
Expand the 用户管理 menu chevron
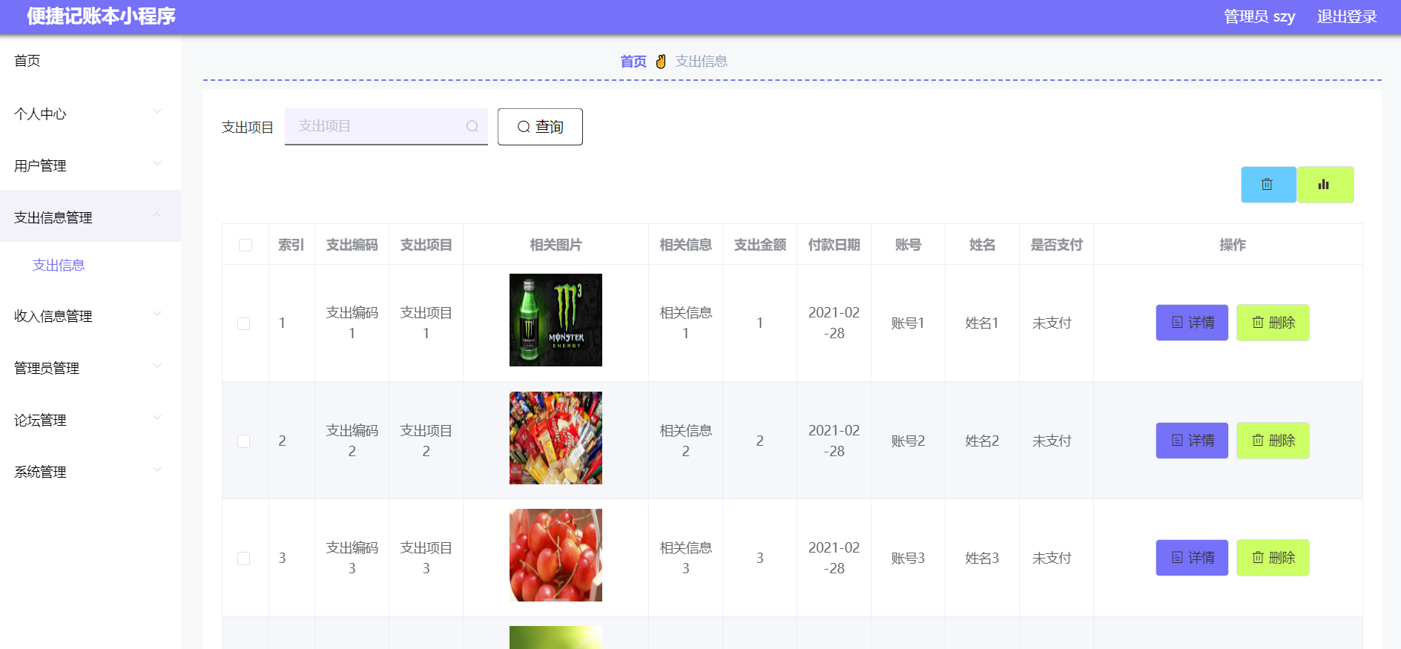[156, 163]
